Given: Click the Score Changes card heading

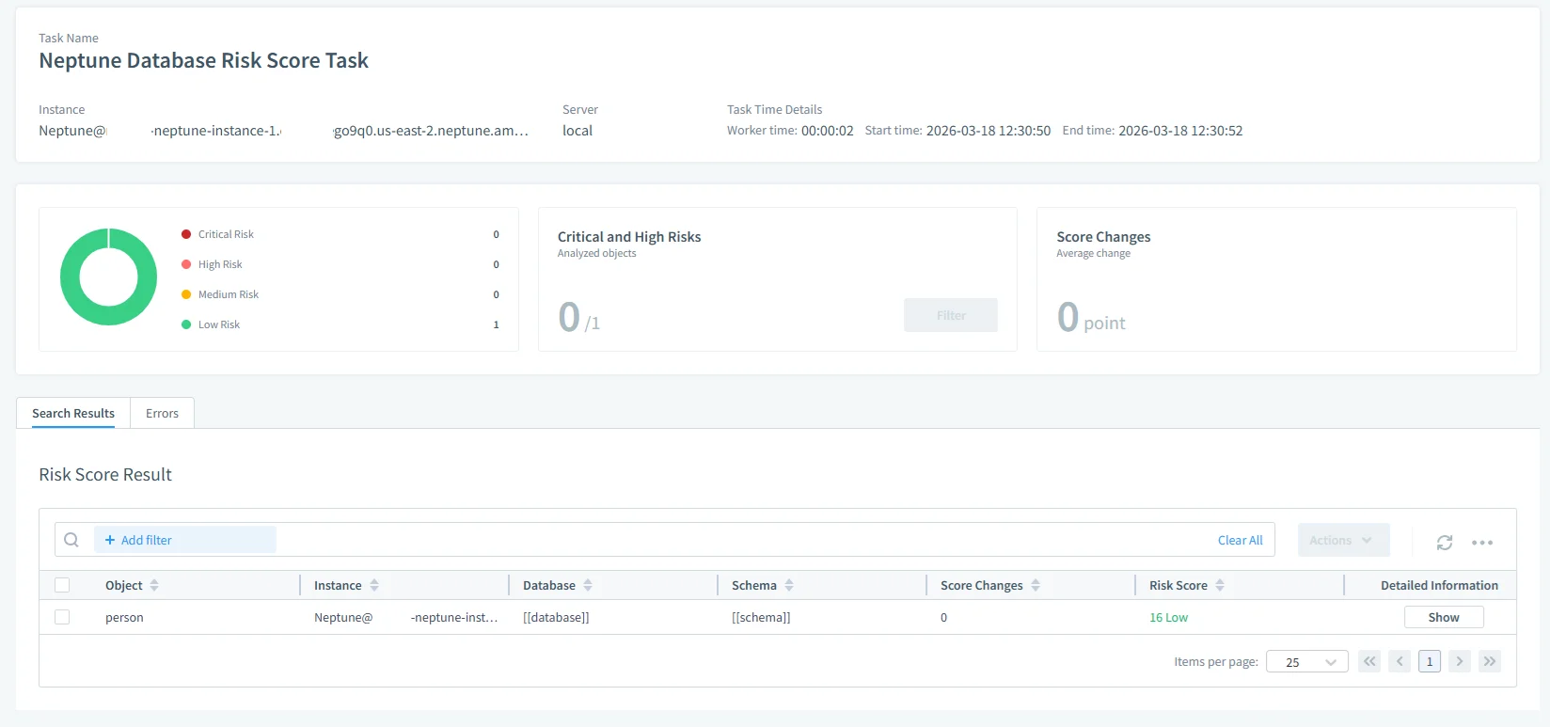Looking at the screenshot, I should click(x=1103, y=237).
